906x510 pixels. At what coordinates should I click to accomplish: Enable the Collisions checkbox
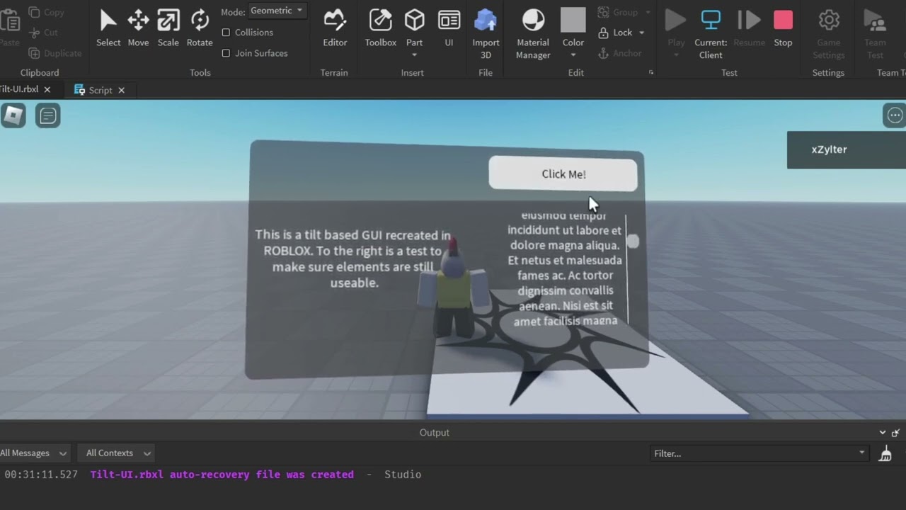[x=226, y=33]
